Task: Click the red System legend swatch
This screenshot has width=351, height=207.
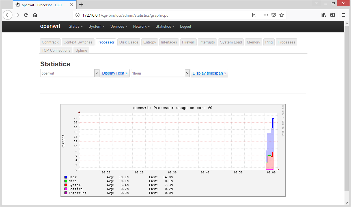Action: 66,185
